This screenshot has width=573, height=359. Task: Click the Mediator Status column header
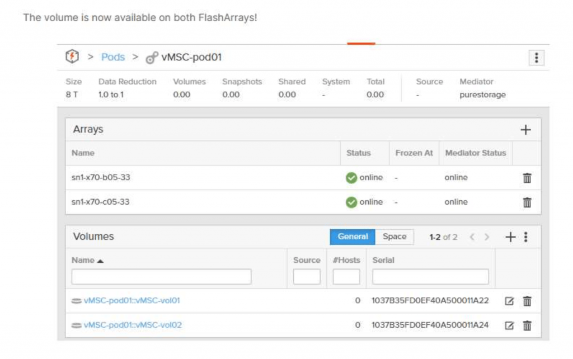(x=476, y=153)
